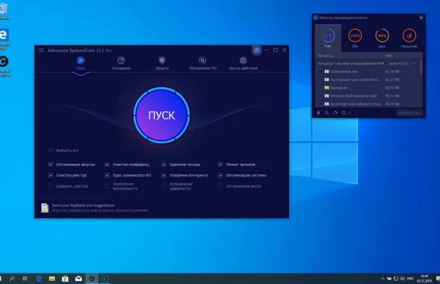Screen dimensions: 440x284
Task: Click the blue toolbox icon in title bar
Action: (256, 50)
